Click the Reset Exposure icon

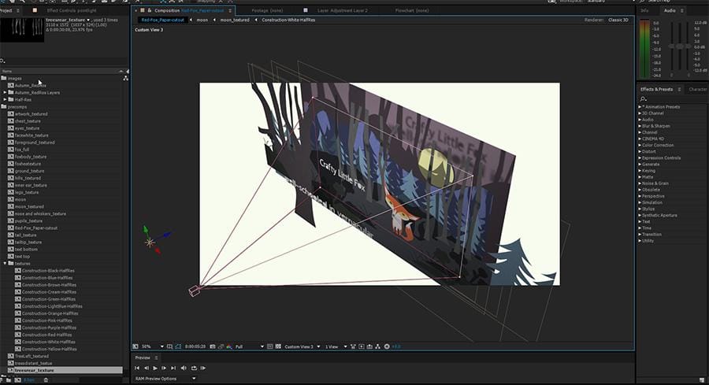point(387,346)
